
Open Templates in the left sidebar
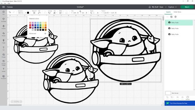[3, 20]
